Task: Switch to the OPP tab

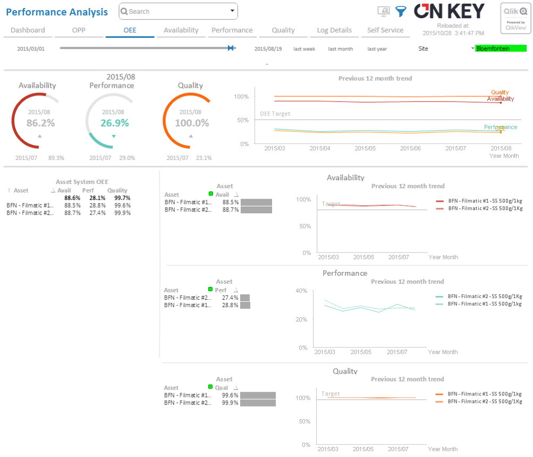Action: click(x=79, y=30)
